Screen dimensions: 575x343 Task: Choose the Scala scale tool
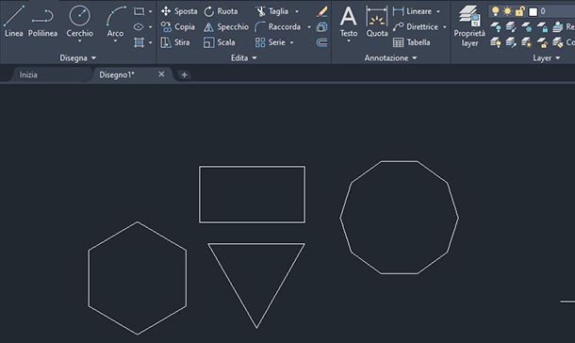220,42
